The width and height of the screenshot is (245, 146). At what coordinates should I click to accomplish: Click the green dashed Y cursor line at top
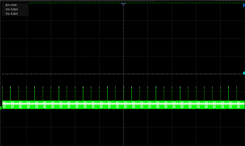(x=136, y=3)
